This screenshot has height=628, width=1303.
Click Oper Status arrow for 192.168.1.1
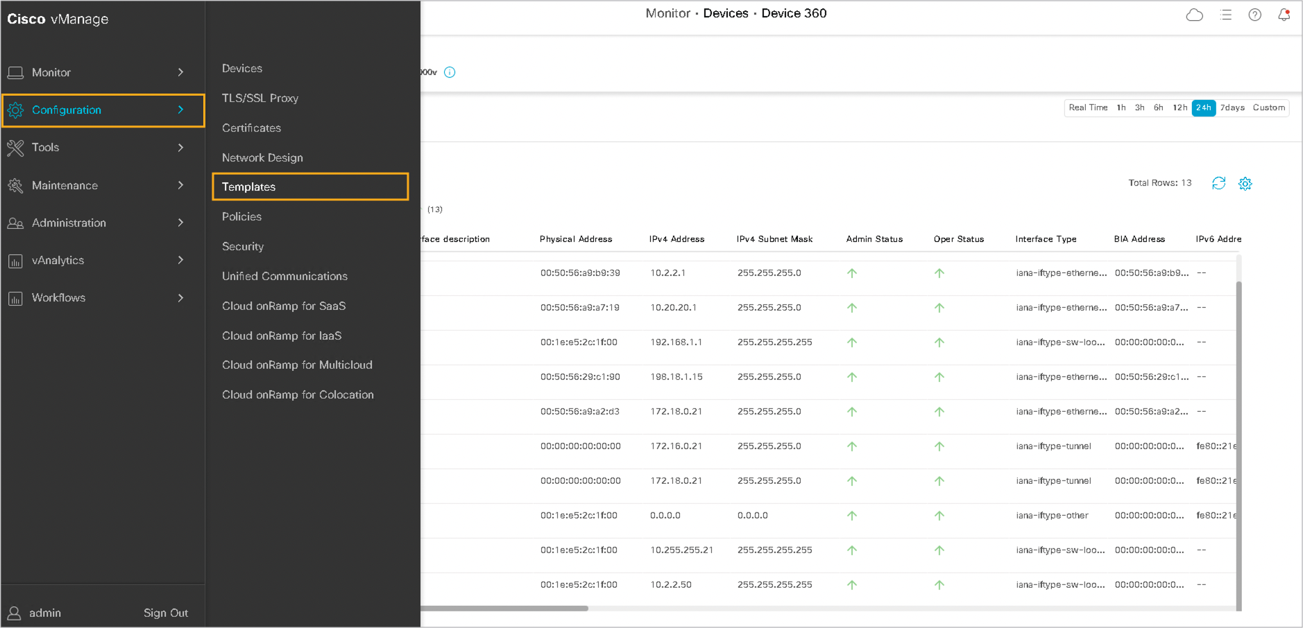939,342
